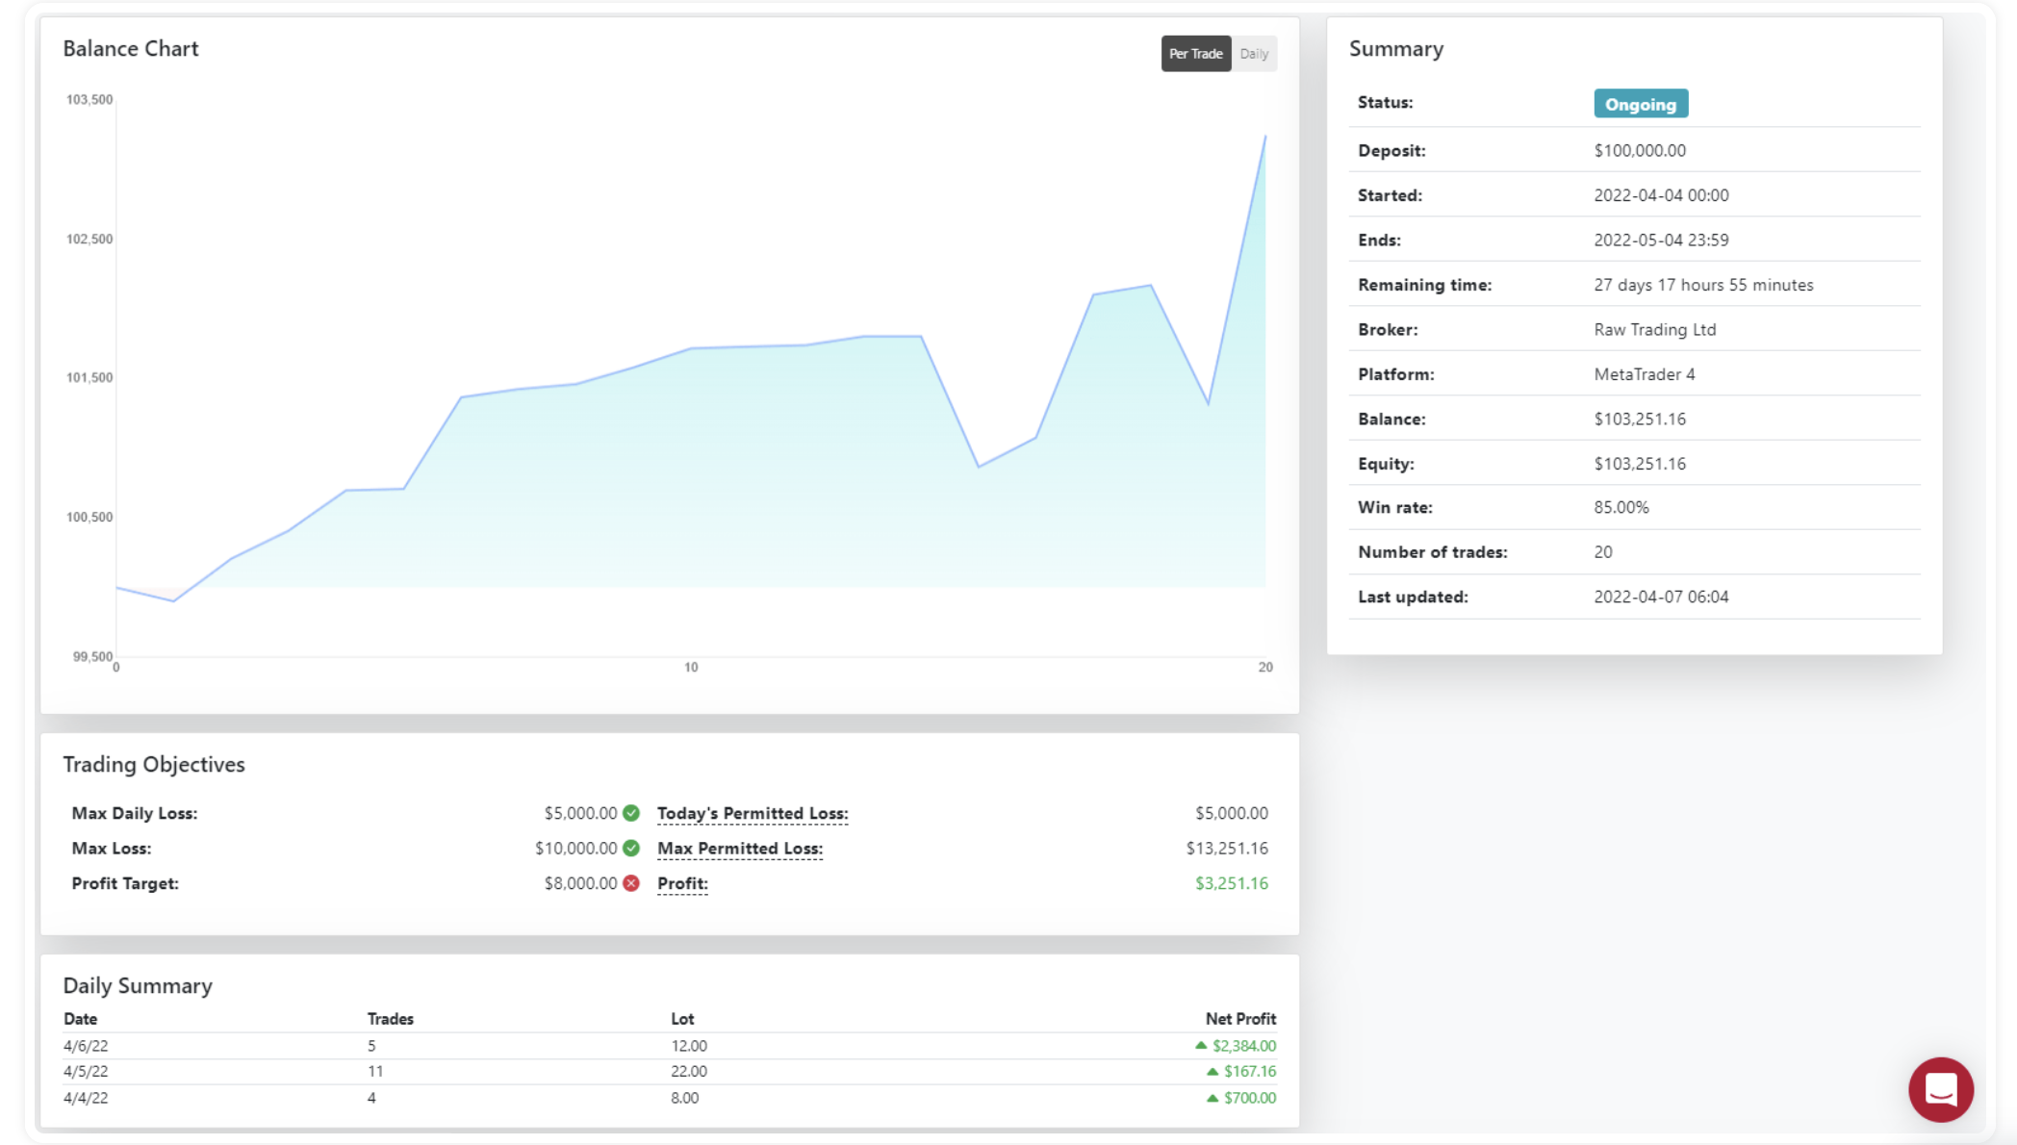Image resolution: width=2017 pixels, height=1145 pixels.
Task: Click the $700.00 net profit value
Action: click(1250, 1098)
